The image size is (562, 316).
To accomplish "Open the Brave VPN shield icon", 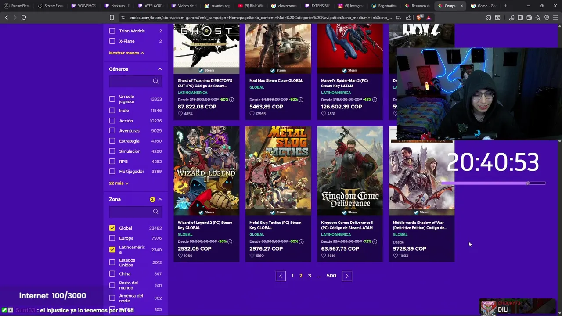I will (547, 18).
